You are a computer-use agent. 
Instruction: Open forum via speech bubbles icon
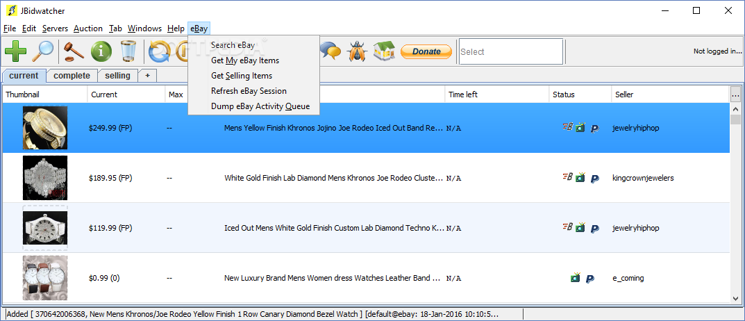[330, 51]
